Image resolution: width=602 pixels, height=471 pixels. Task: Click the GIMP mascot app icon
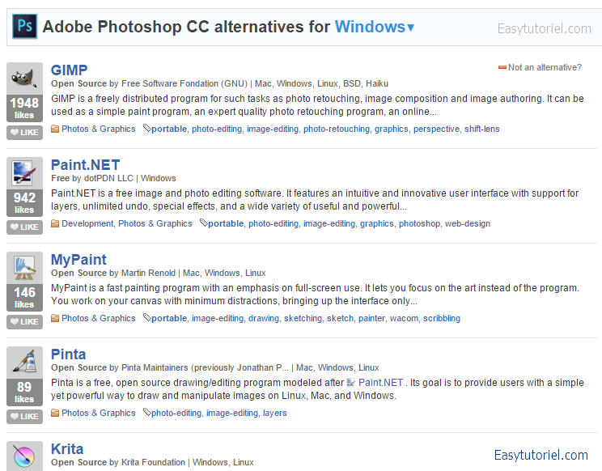pyautogui.click(x=24, y=78)
